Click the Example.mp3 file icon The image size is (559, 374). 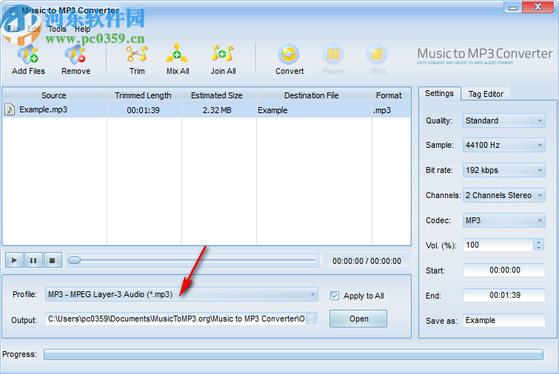pyautogui.click(x=10, y=109)
